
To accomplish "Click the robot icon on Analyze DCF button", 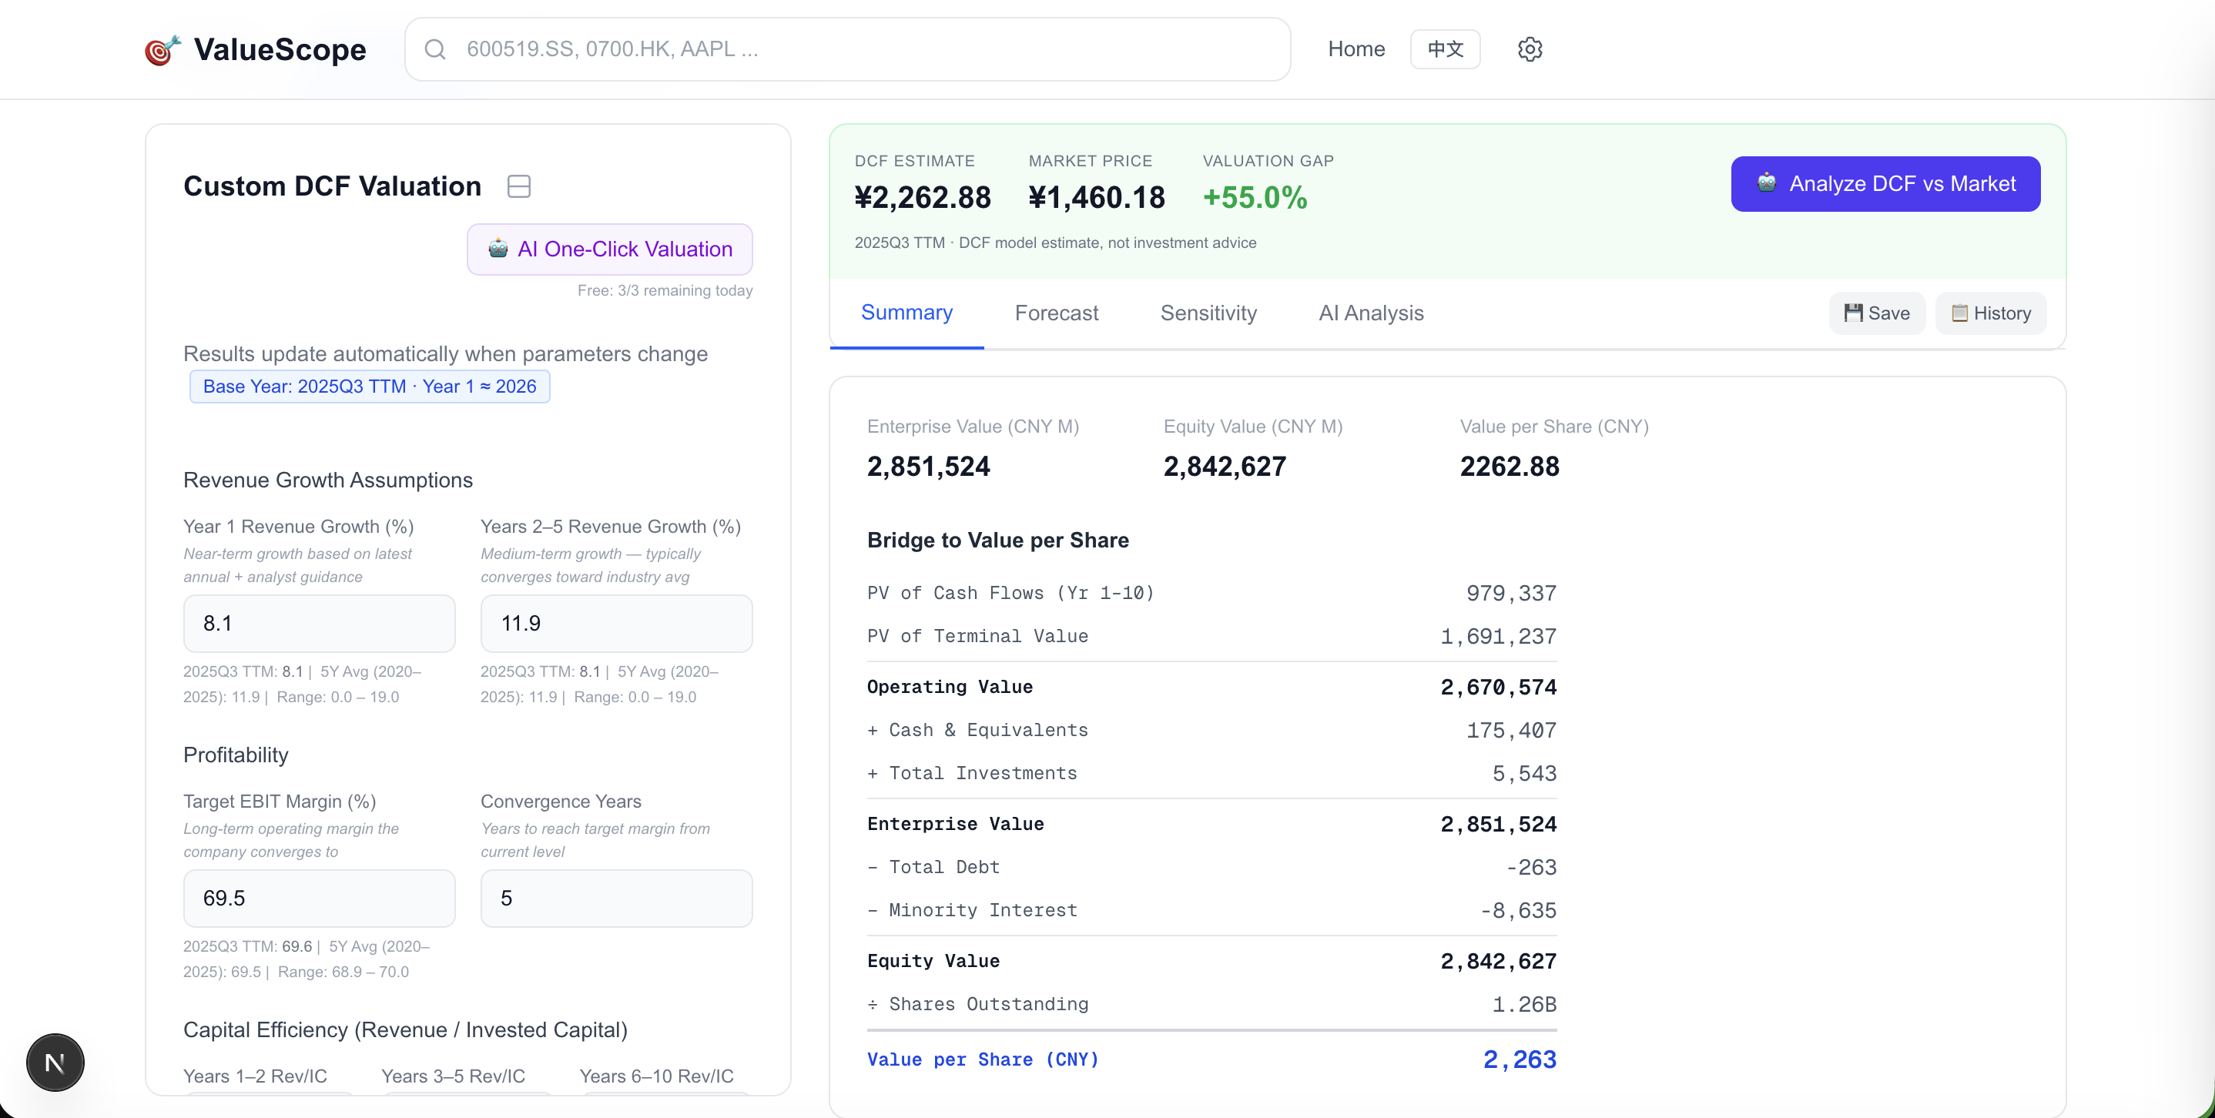I will 1767,183.
